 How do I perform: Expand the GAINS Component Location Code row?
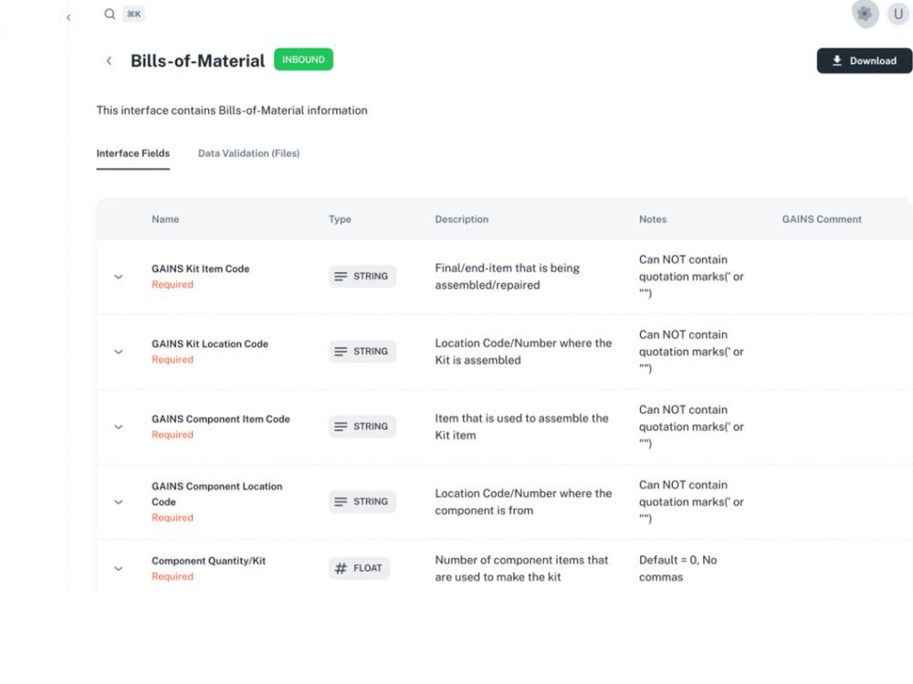[x=118, y=502]
